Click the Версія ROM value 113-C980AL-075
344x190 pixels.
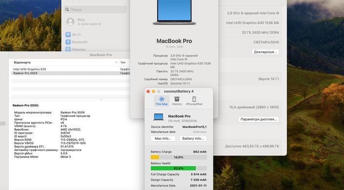pos(72,139)
